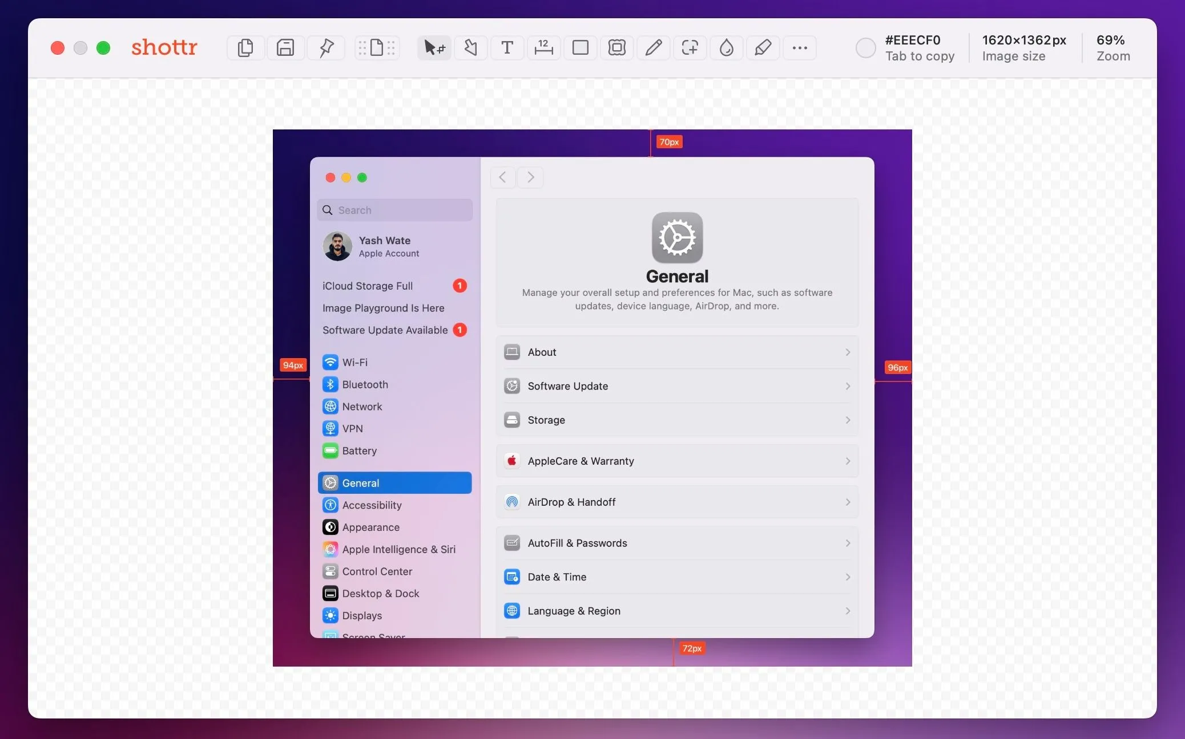1185x739 pixels.
Task: Select the filled rounded rectangle tool
Action: pos(617,48)
